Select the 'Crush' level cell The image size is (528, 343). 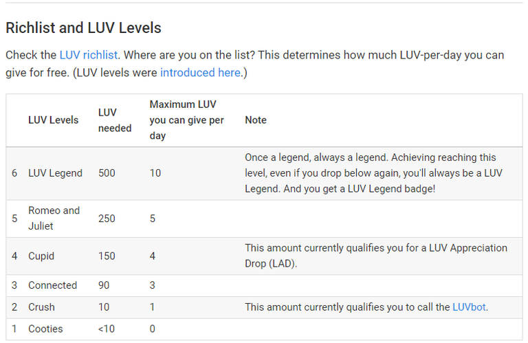point(41,307)
